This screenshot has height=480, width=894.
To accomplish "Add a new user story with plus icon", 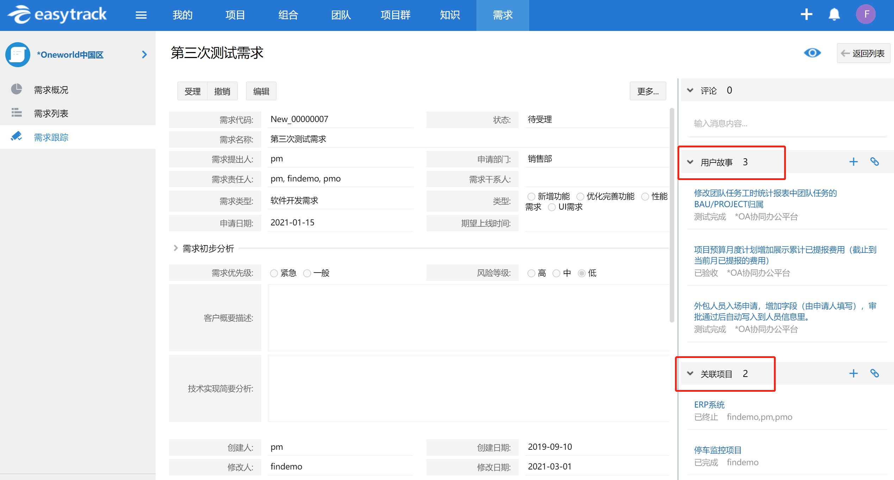I will tap(853, 162).
